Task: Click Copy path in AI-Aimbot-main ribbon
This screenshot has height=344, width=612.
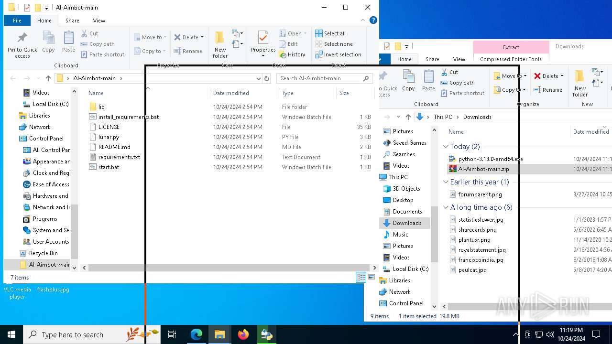Action: tap(98, 44)
